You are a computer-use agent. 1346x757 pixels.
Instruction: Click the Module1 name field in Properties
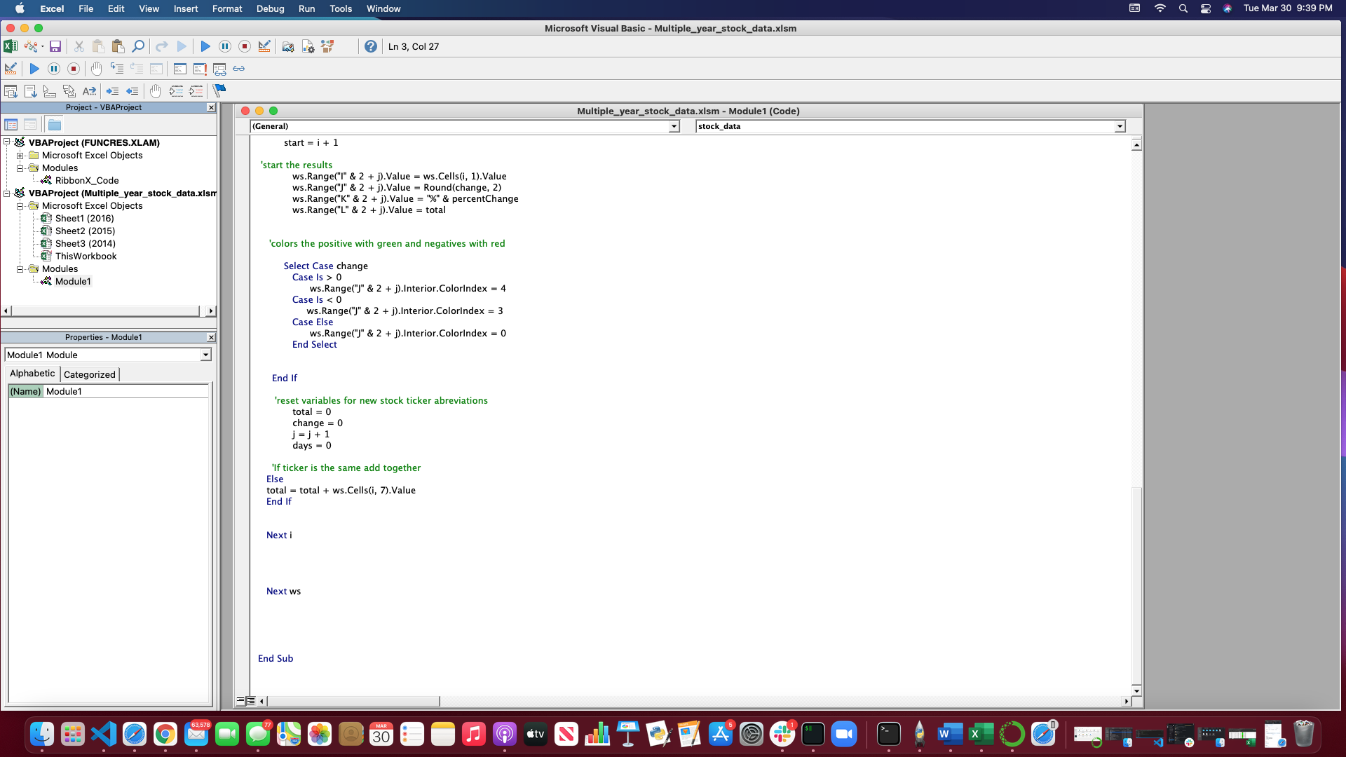(126, 391)
